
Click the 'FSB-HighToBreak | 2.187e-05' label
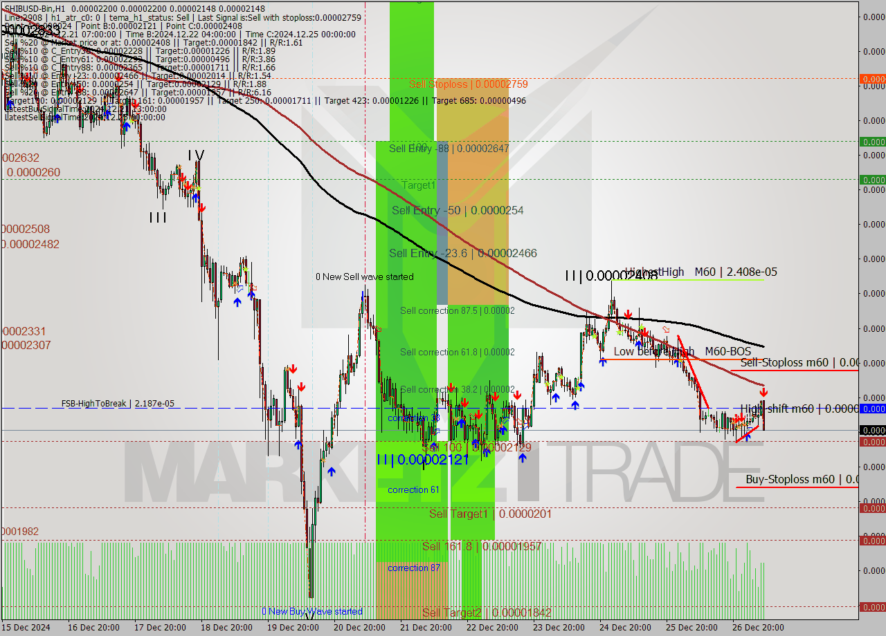tap(118, 404)
